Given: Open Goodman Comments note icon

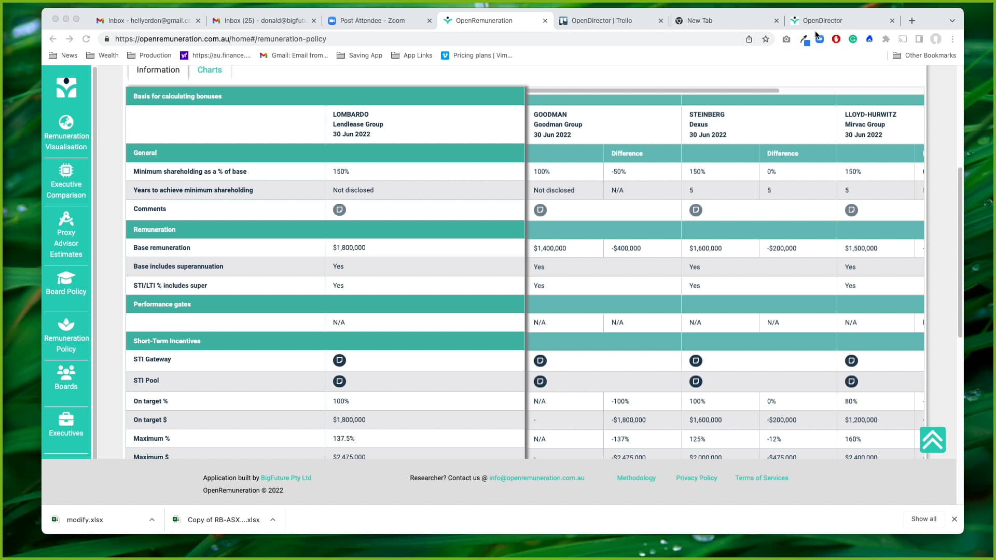Looking at the screenshot, I should pos(540,210).
